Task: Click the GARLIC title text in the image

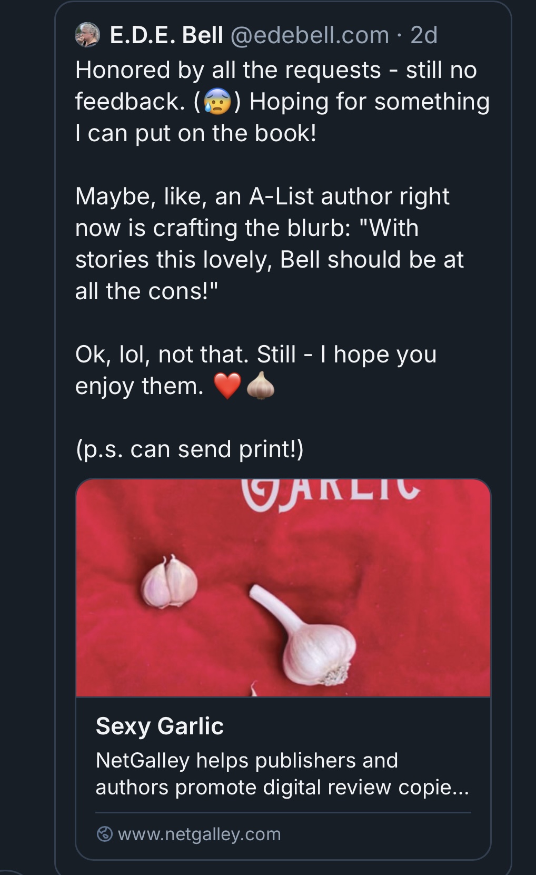Action: 331,489
